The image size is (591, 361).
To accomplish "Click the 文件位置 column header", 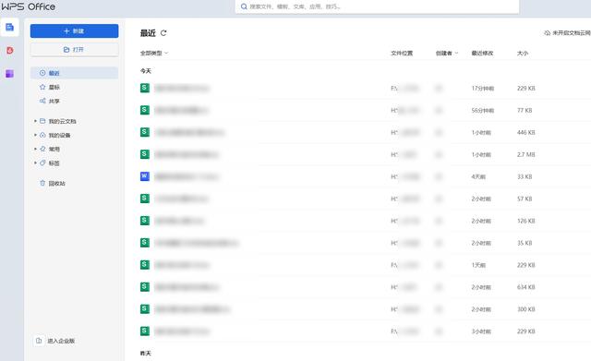I will (x=402, y=54).
